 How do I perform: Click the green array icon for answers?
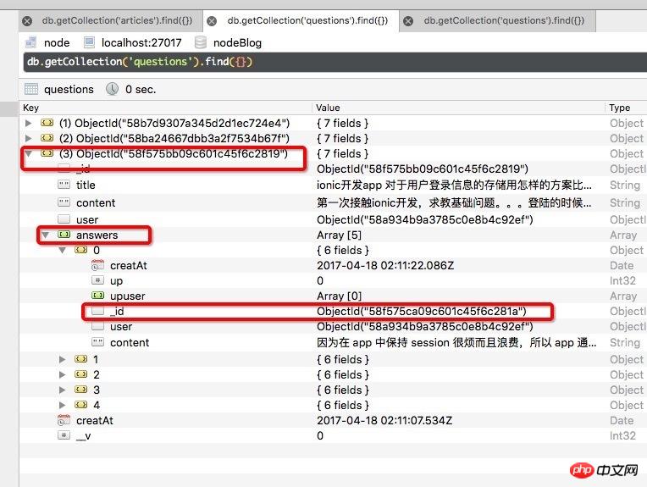point(64,235)
